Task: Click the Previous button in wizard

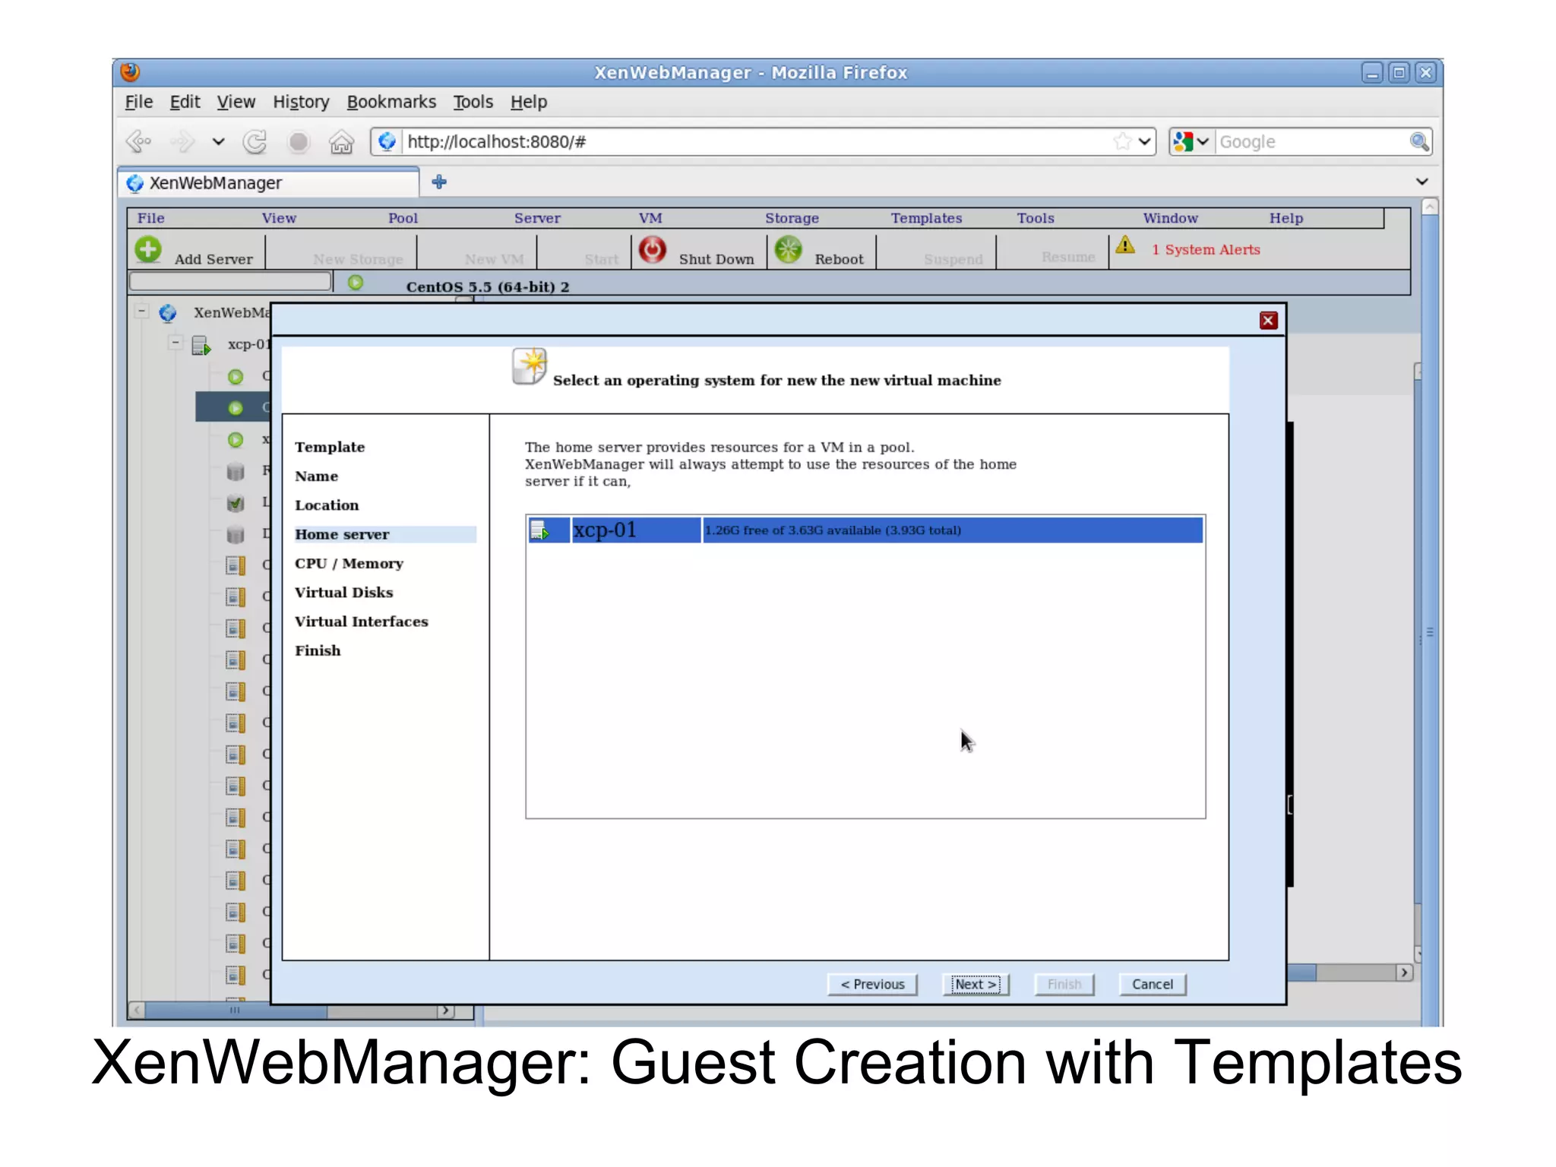Action: click(x=872, y=984)
